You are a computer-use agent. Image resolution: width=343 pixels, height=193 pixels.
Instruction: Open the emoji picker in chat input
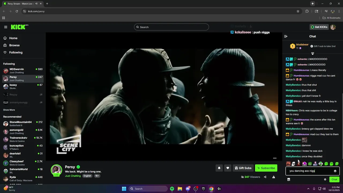click(335, 171)
